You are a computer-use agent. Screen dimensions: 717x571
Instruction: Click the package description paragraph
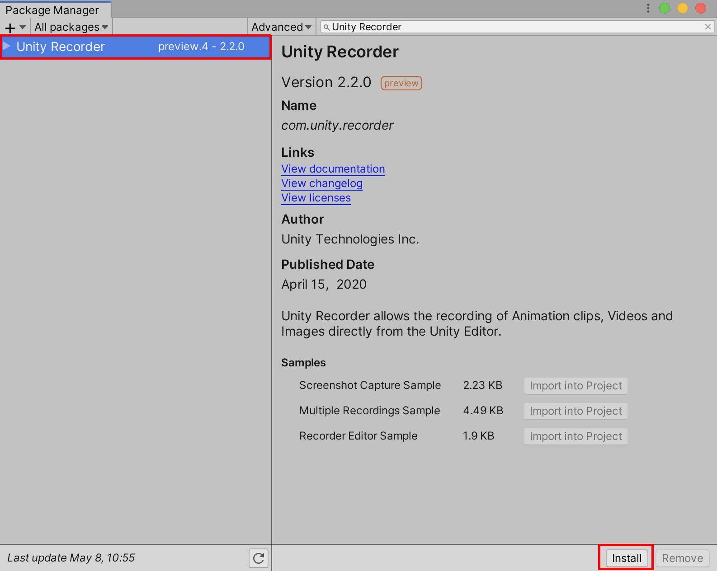[x=477, y=323]
